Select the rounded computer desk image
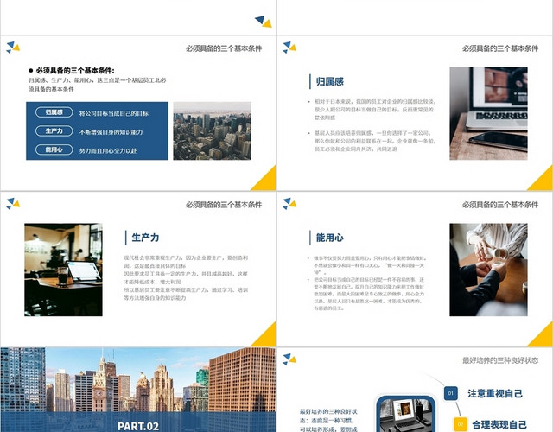The height and width of the screenshot is (432, 553). click(x=406, y=413)
